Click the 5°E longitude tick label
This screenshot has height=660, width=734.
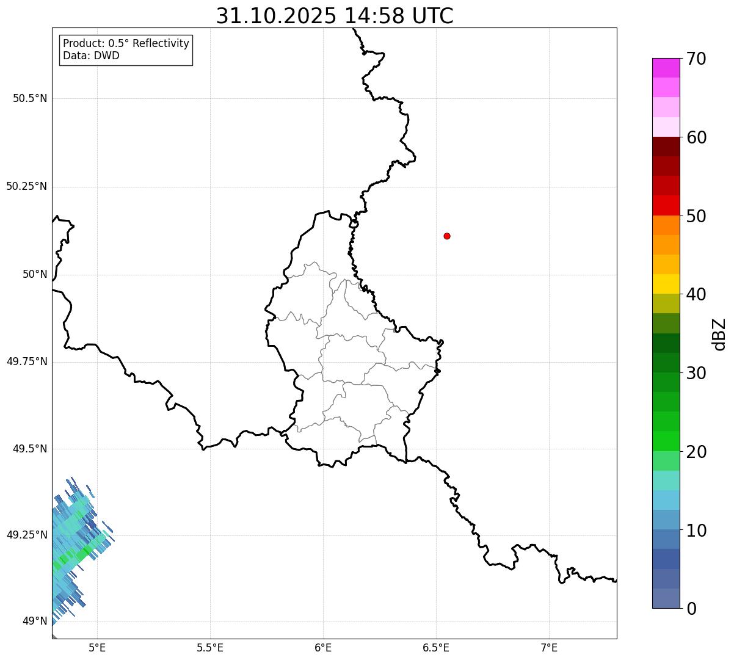coord(97,647)
